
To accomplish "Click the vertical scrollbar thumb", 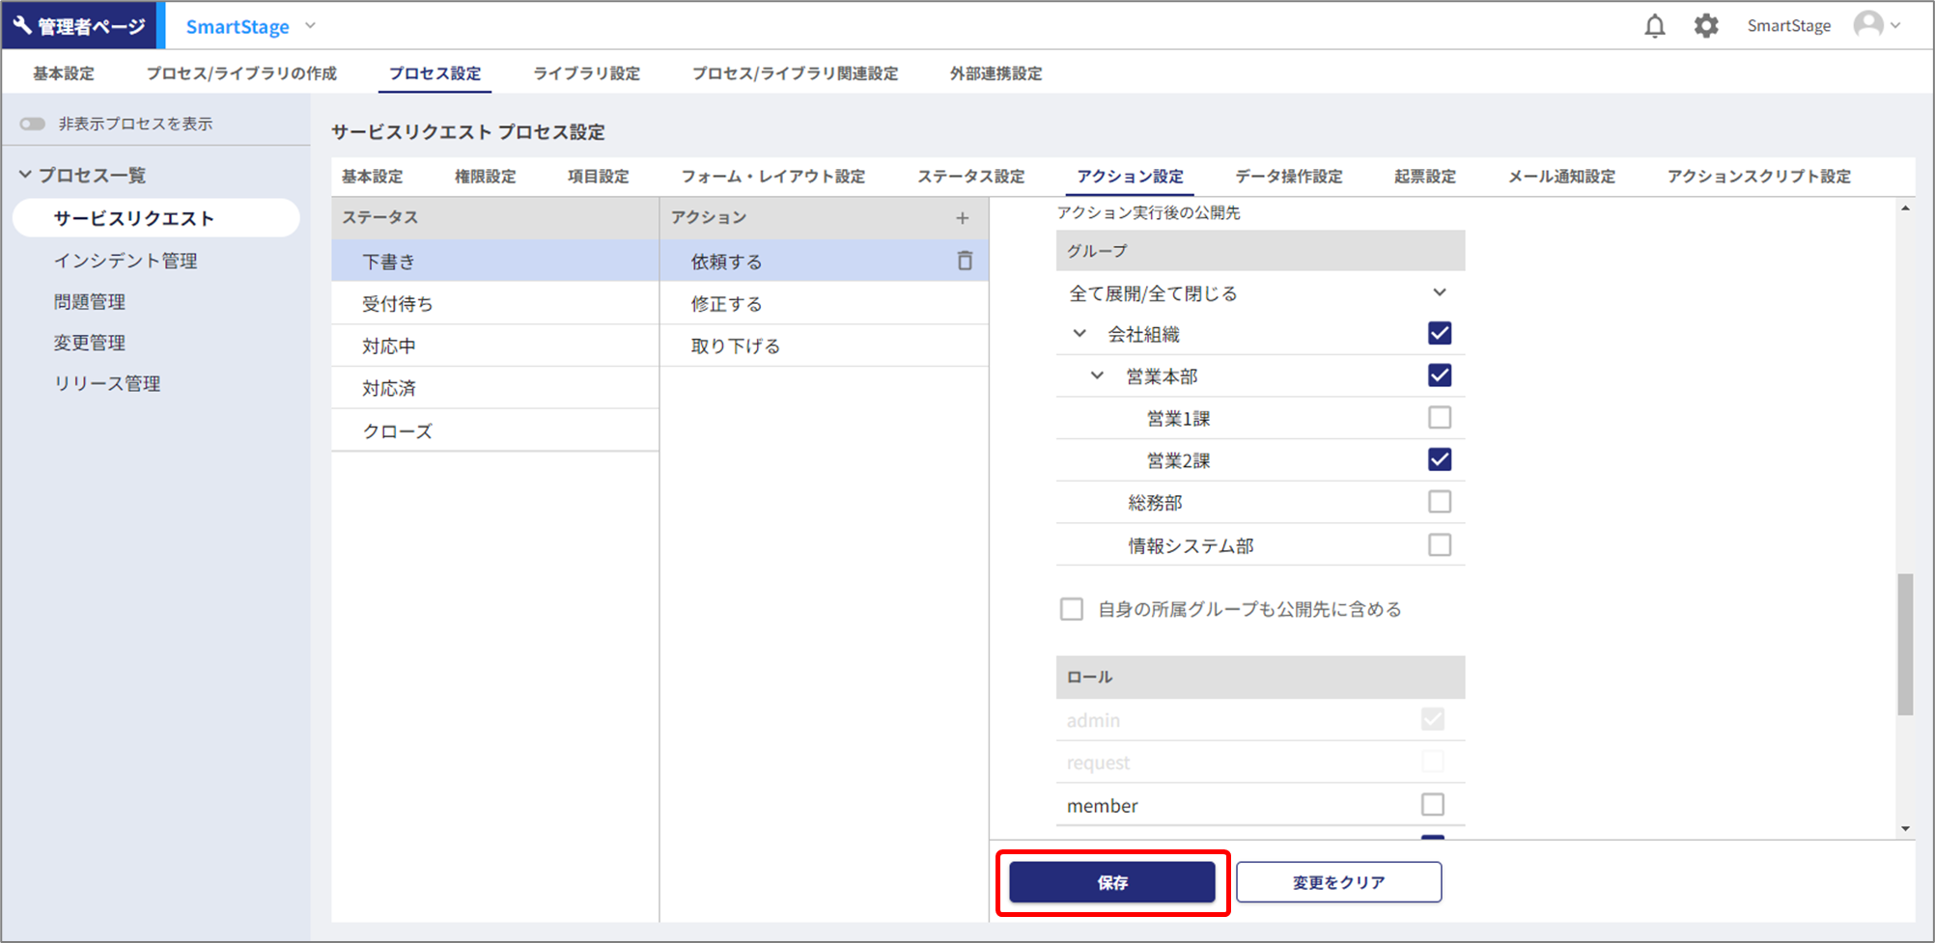I will [1904, 644].
